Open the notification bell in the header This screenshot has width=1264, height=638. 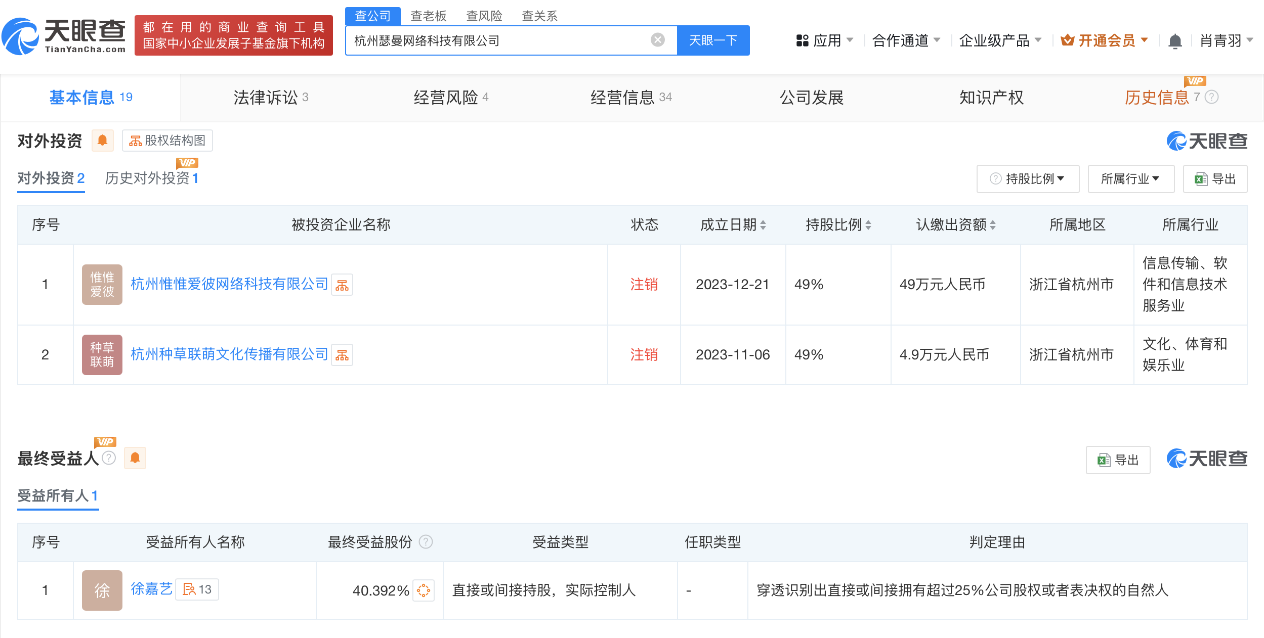(x=1175, y=40)
